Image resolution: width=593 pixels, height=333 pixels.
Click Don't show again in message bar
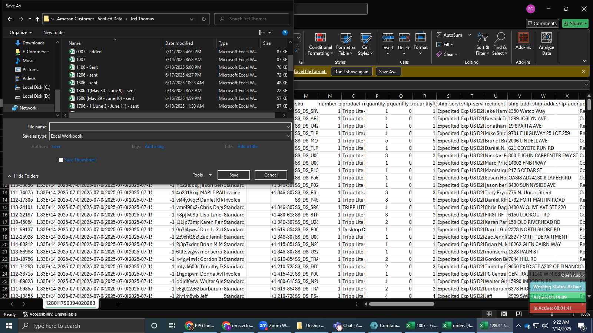click(x=351, y=72)
